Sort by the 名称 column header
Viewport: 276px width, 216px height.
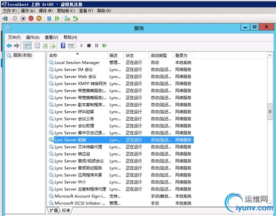pos(77,55)
